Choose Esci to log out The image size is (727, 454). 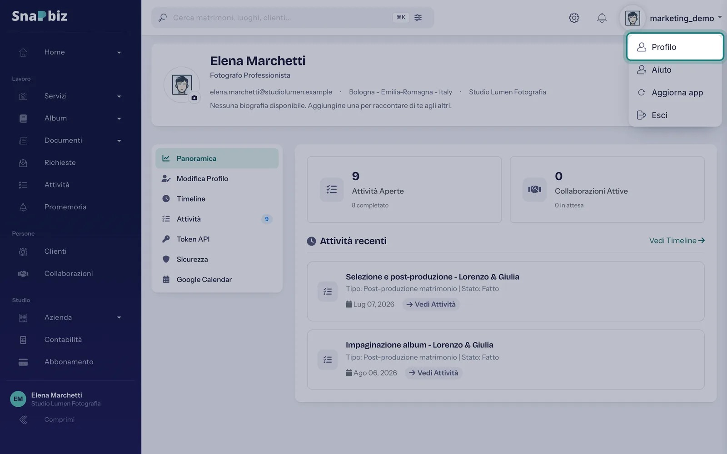click(675, 115)
